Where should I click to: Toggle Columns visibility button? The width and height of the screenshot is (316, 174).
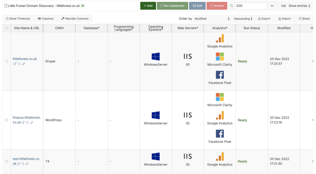[46, 19]
